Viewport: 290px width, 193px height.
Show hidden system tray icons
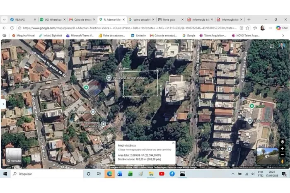233,174
